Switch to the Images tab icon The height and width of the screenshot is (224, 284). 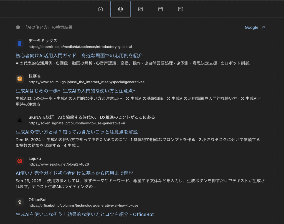point(141,9)
